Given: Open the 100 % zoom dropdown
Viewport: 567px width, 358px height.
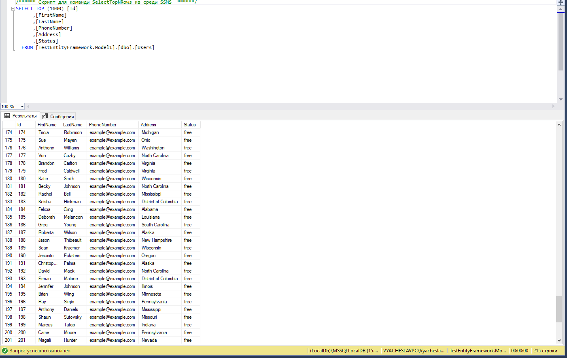Looking at the screenshot, I should coord(22,107).
